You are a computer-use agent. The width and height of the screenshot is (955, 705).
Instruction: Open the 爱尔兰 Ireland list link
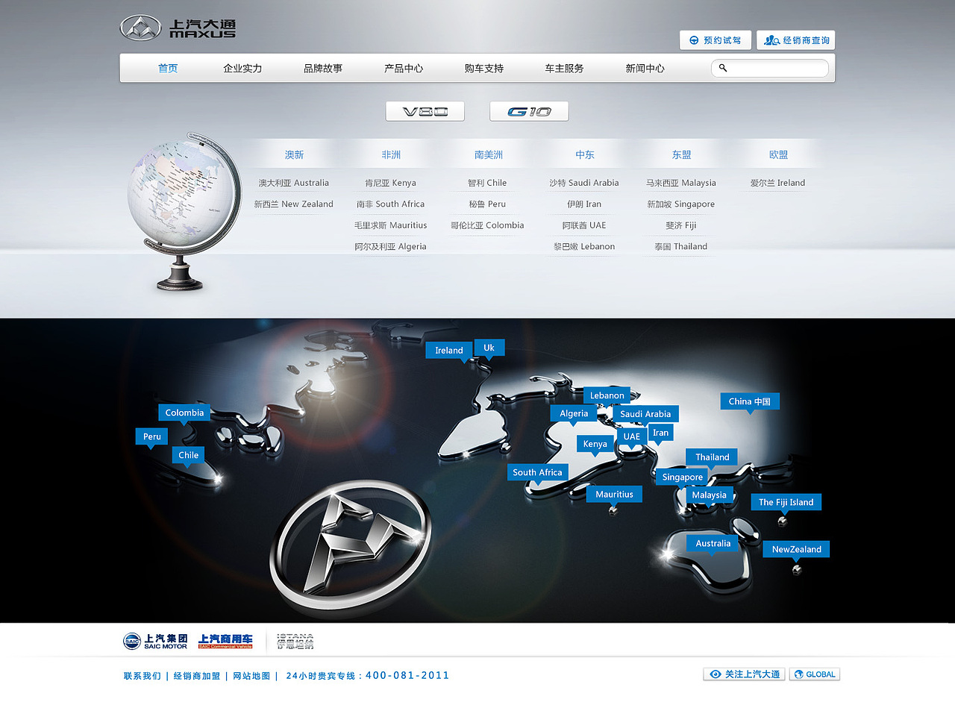click(778, 183)
